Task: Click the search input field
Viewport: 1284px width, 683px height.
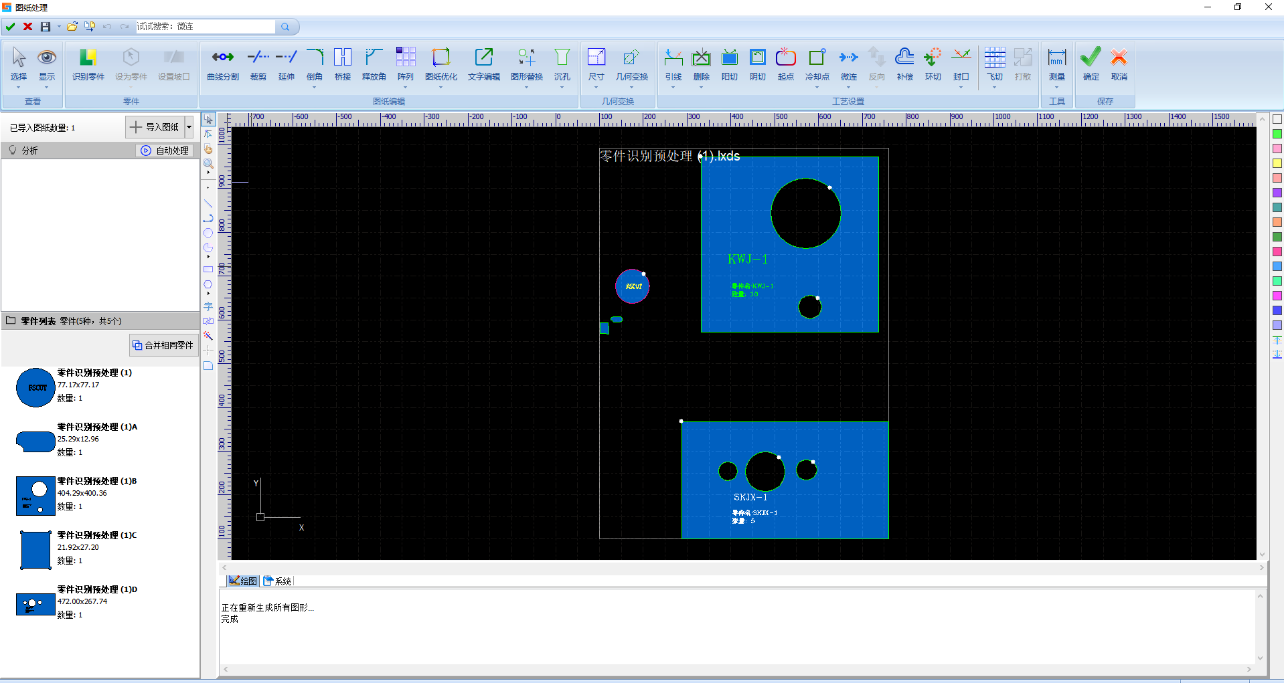Action: coord(205,27)
